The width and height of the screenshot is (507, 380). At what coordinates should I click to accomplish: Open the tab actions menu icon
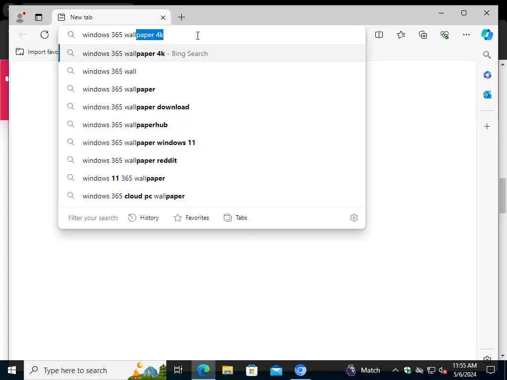coord(39,17)
